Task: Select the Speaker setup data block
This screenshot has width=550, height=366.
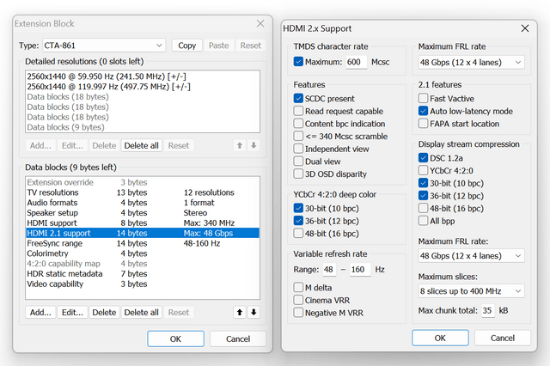Action: 143,213
